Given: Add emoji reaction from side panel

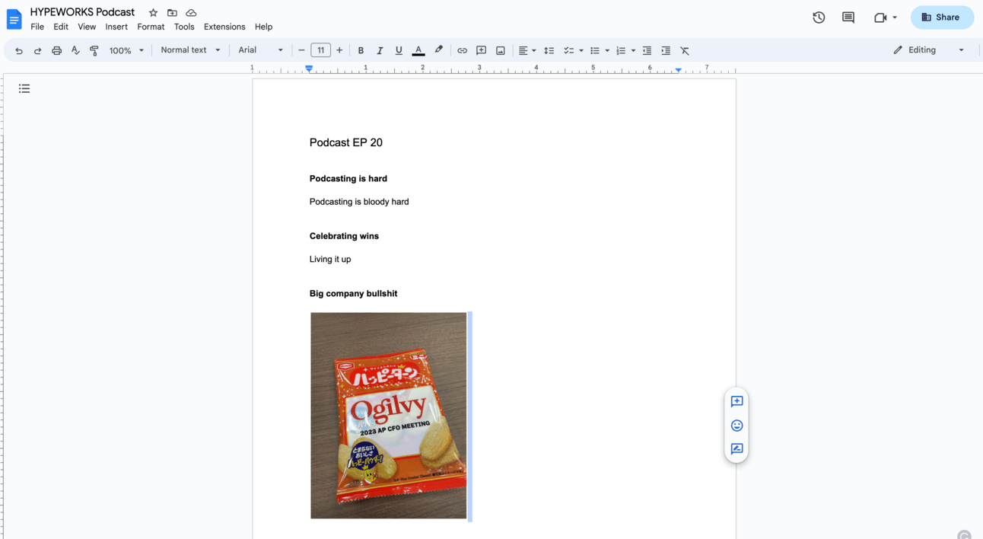Looking at the screenshot, I should click(736, 426).
